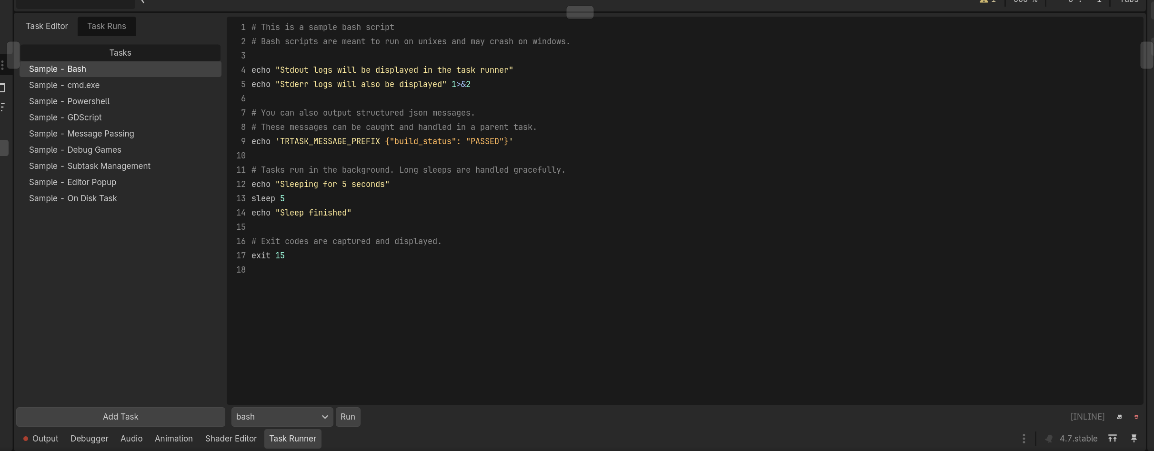Place cursor on line 13 'sleep 5'
1154x451 pixels.
tap(268, 198)
